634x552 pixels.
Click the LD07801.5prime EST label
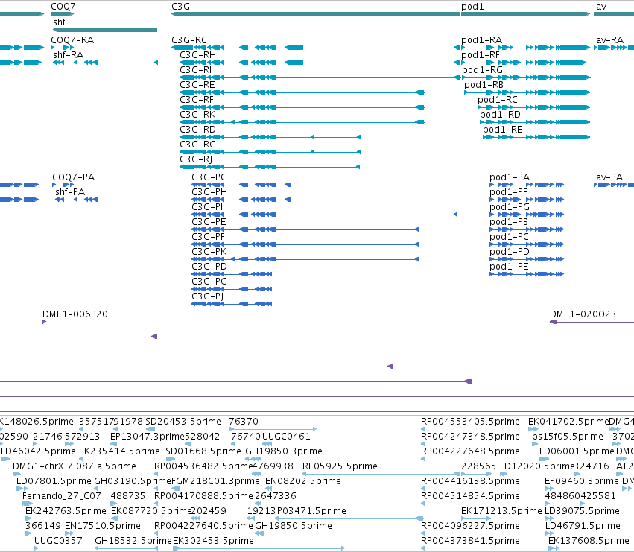[54, 481]
